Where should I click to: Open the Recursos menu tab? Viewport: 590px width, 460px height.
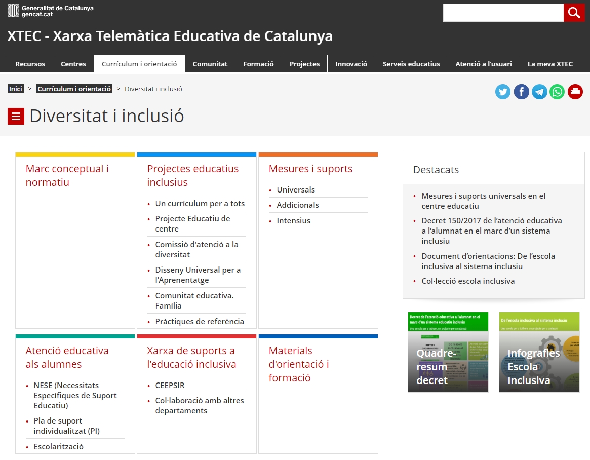click(30, 64)
